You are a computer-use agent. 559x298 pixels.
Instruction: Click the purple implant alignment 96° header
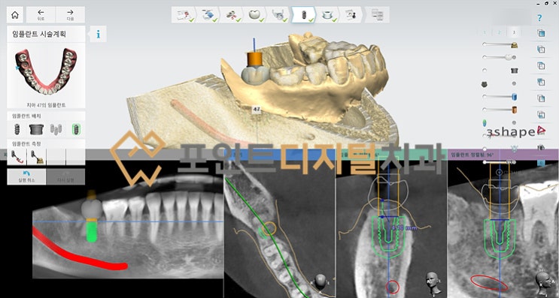pos(503,155)
